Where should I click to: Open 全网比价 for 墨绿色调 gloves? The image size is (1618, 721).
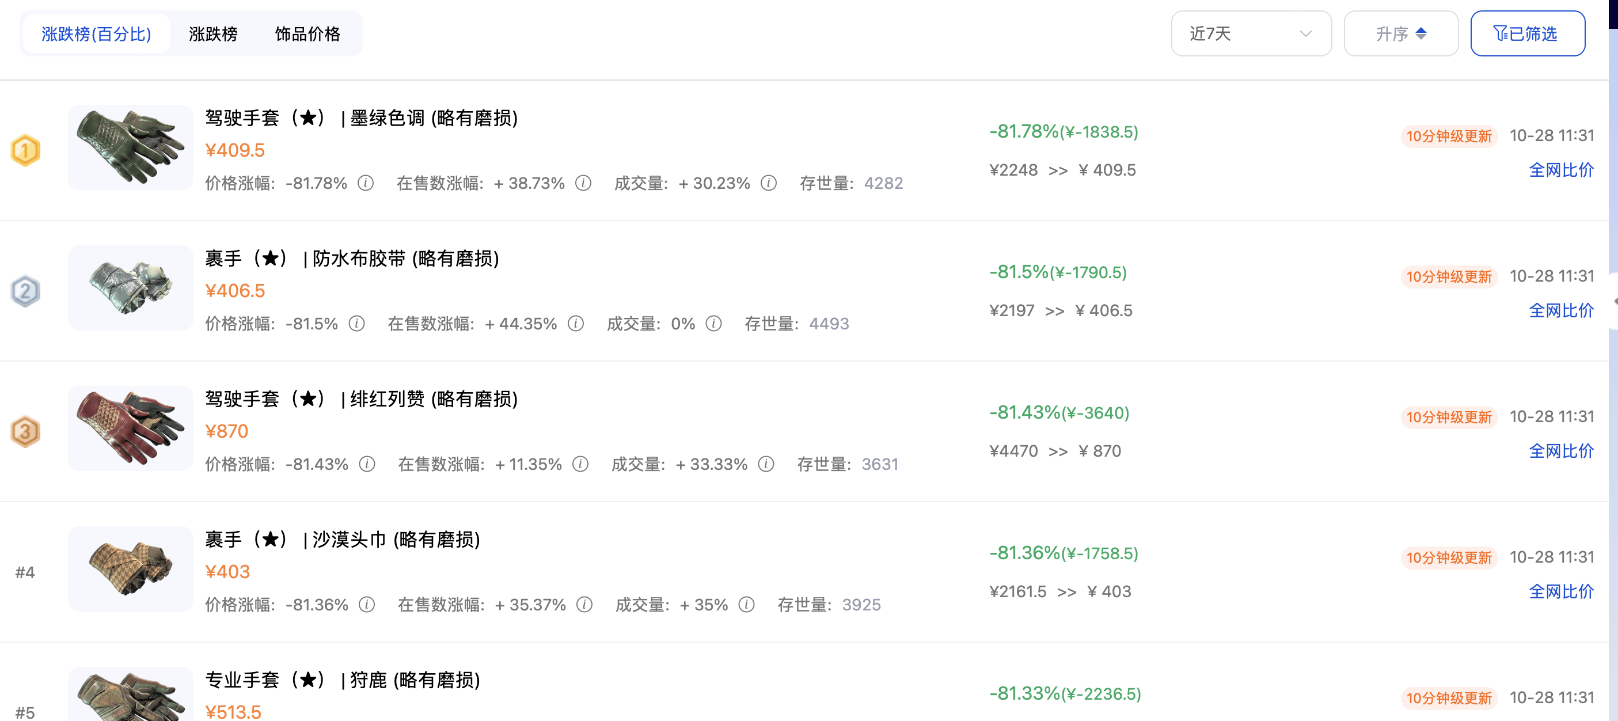[x=1562, y=170]
